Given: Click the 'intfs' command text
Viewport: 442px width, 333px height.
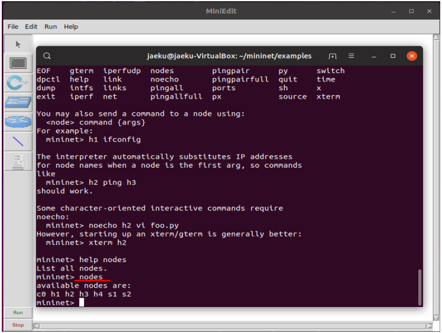Looking at the screenshot, I should [x=82, y=88].
